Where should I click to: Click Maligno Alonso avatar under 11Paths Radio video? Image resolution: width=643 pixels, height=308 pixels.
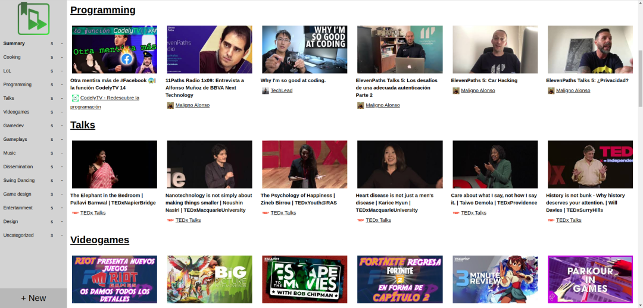(x=170, y=105)
